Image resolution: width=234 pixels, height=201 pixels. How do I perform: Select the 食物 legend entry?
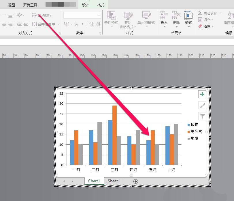(x=193, y=125)
